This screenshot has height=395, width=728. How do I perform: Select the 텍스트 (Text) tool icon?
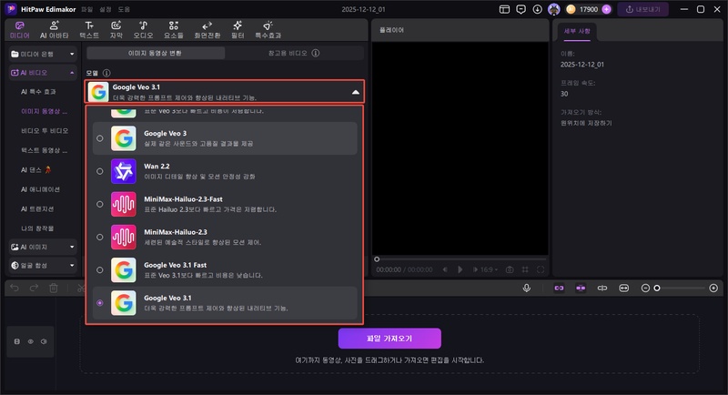tap(89, 29)
